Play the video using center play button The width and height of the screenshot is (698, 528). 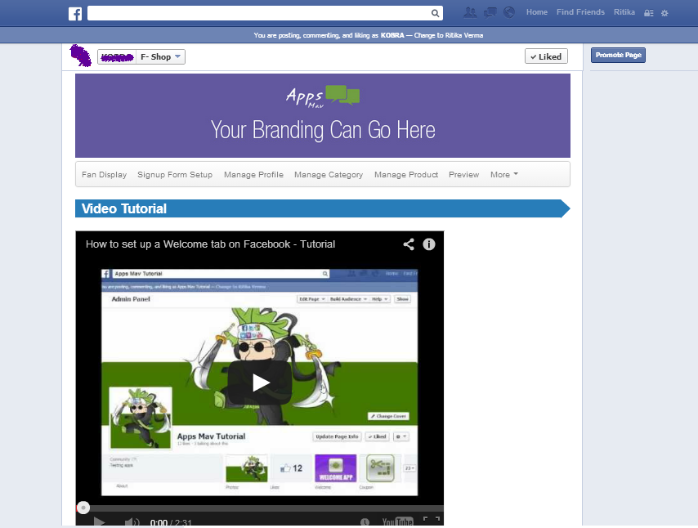(260, 383)
